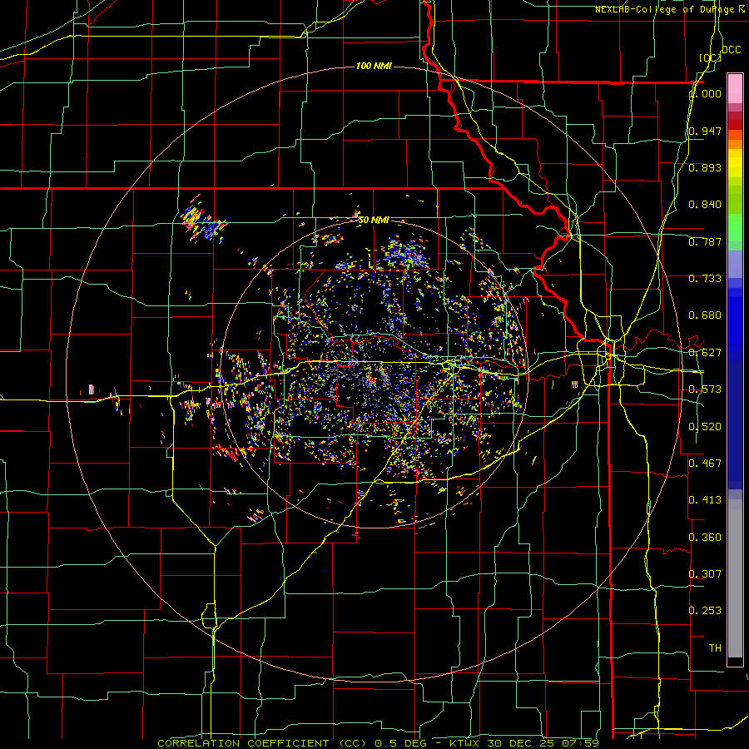Click the 0.413 scale value
The image size is (749, 749).
coord(705,500)
